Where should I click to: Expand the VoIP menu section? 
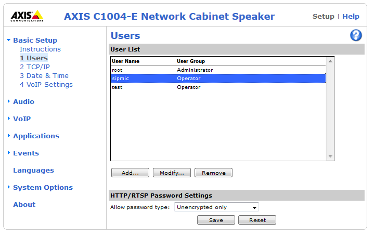tap(22, 119)
